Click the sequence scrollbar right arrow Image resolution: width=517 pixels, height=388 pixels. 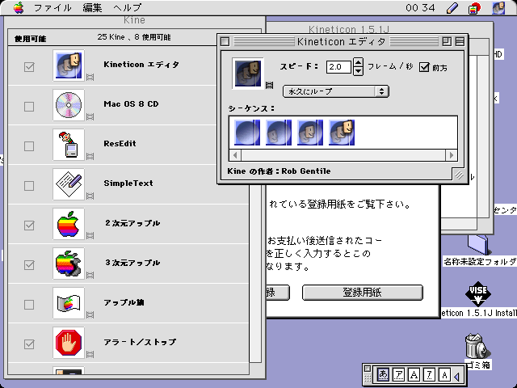pyautogui.click(x=452, y=154)
